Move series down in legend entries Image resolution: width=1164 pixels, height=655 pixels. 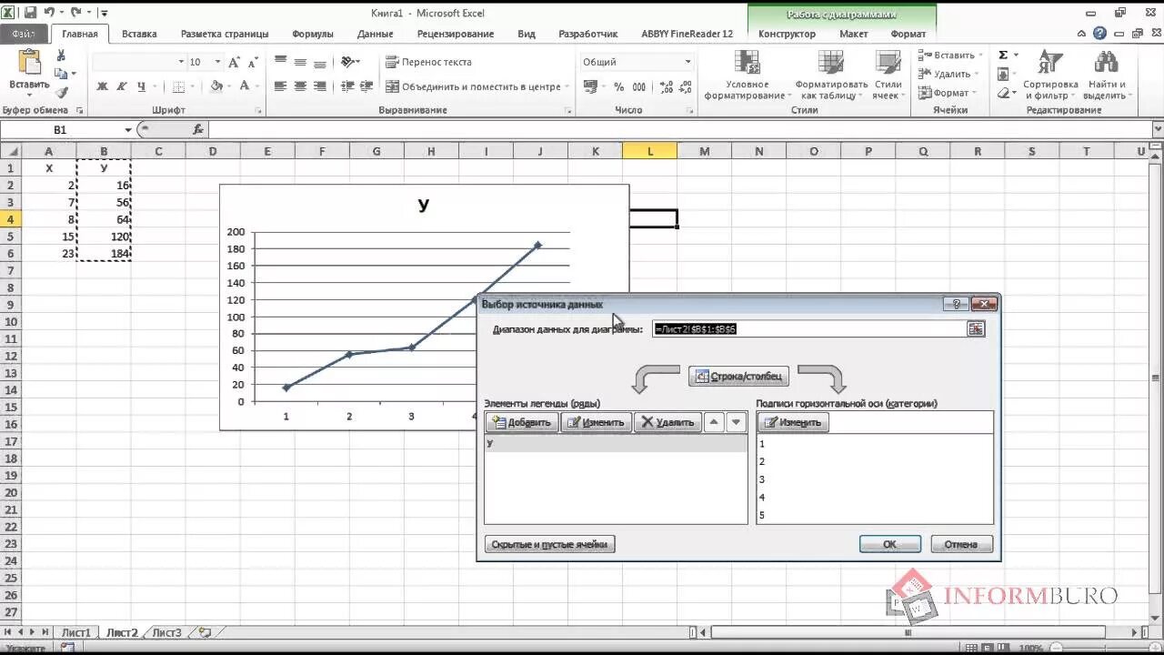pos(737,422)
